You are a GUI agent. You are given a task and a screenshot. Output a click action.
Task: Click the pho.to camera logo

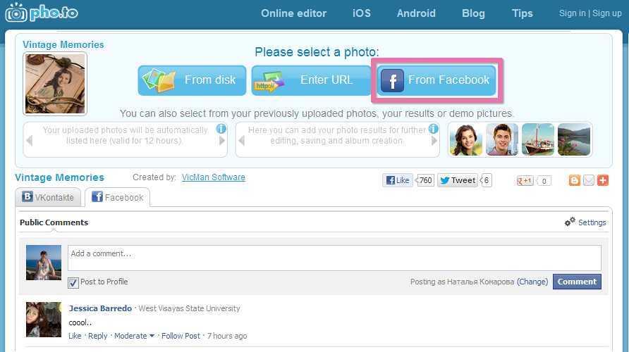pyautogui.click(x=42, y=12)
